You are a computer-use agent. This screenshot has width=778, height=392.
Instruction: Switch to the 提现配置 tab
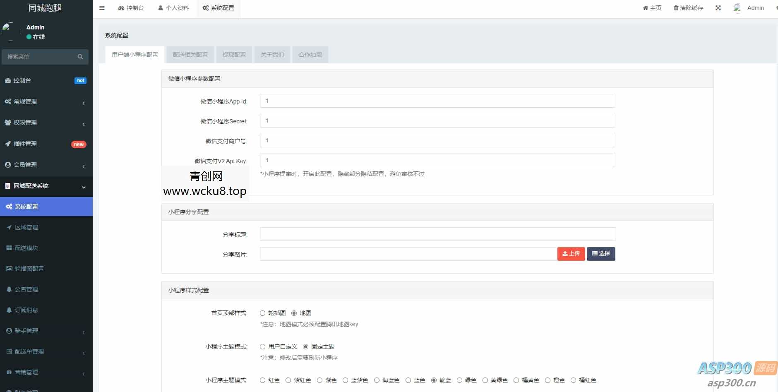(x=234, y=54)
